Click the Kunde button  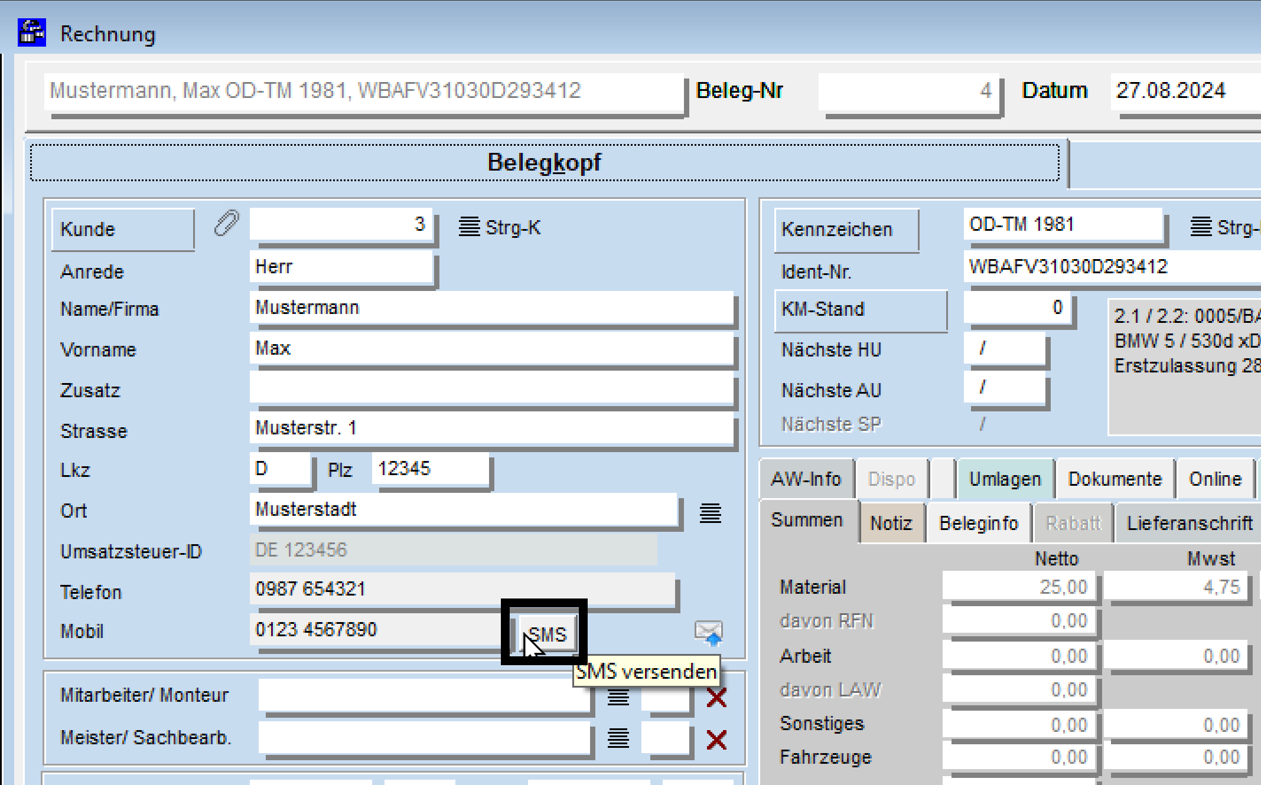[x=123, y=229]
